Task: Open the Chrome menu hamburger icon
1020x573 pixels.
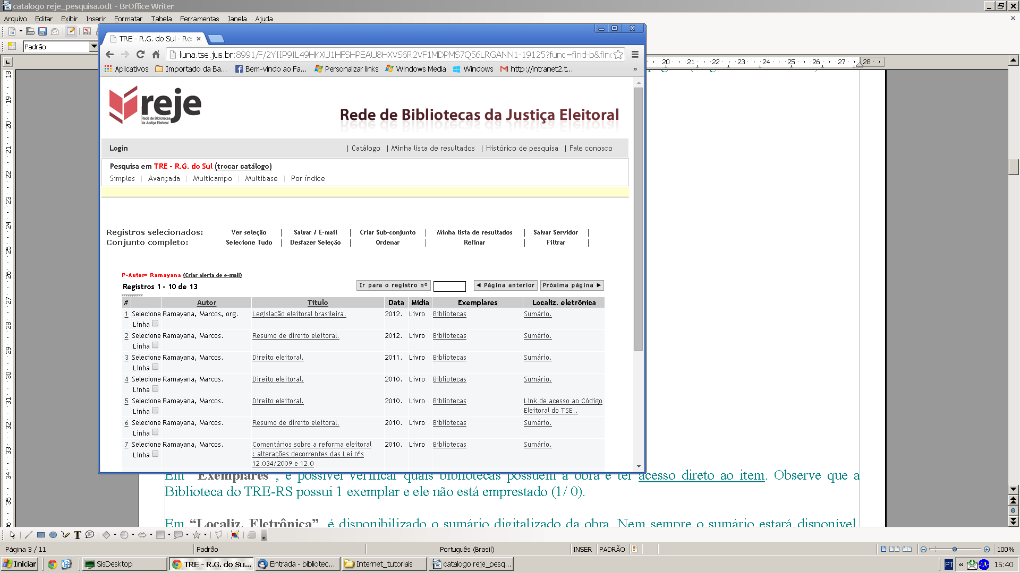Action: tap(635, 54)
